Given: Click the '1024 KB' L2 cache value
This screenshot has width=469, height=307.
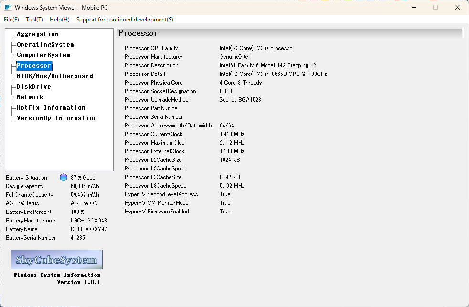Looking at the screenshot, I should [230, 160].
